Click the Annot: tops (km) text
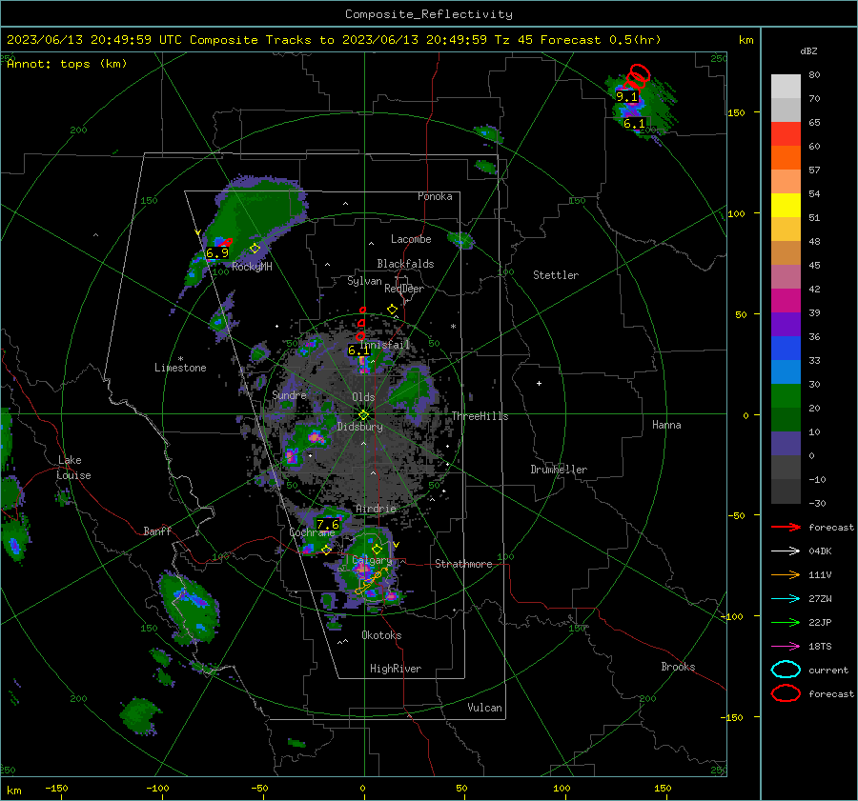Viewport: 858px width, 801px height. [67, 64]
